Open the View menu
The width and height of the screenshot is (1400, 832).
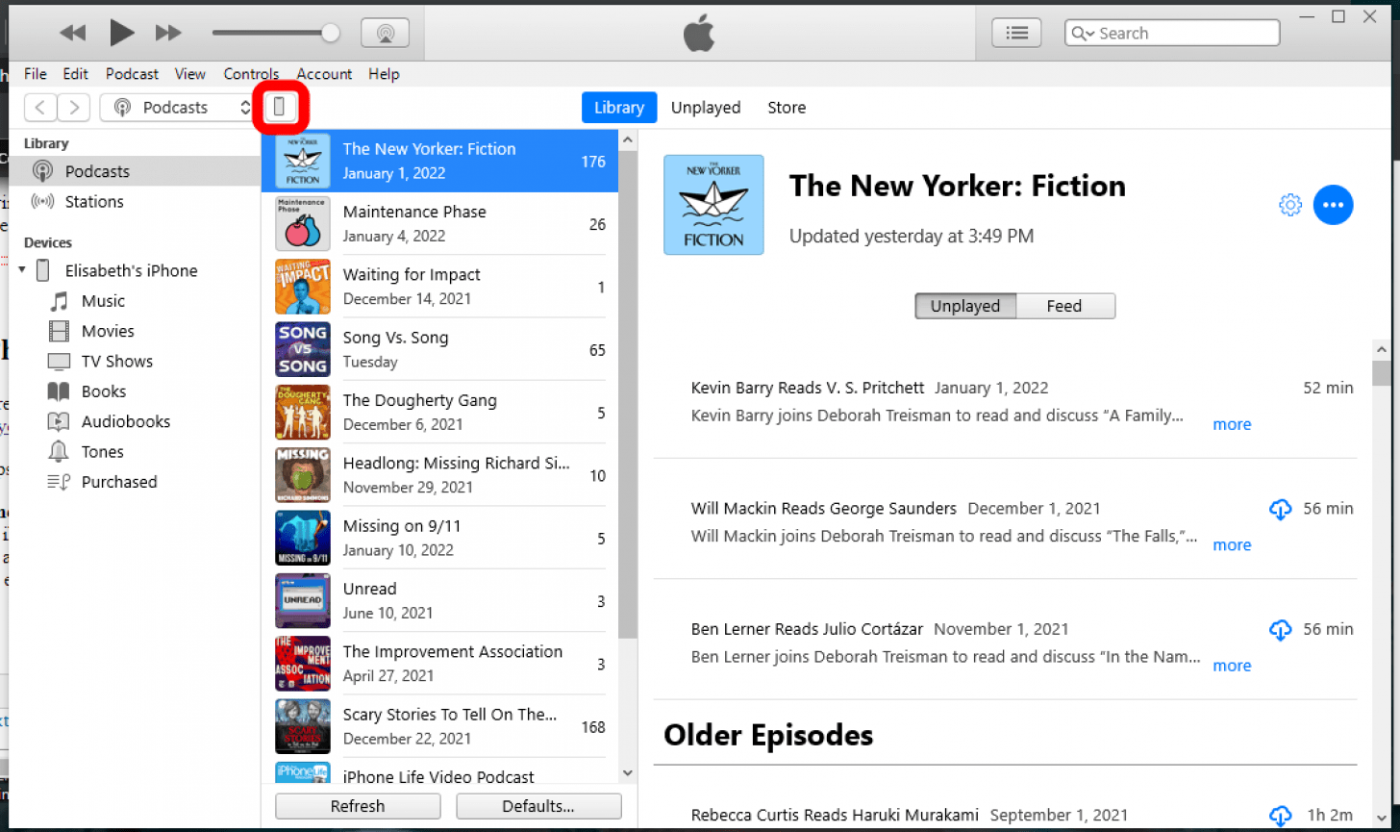(x=190, y=74)
